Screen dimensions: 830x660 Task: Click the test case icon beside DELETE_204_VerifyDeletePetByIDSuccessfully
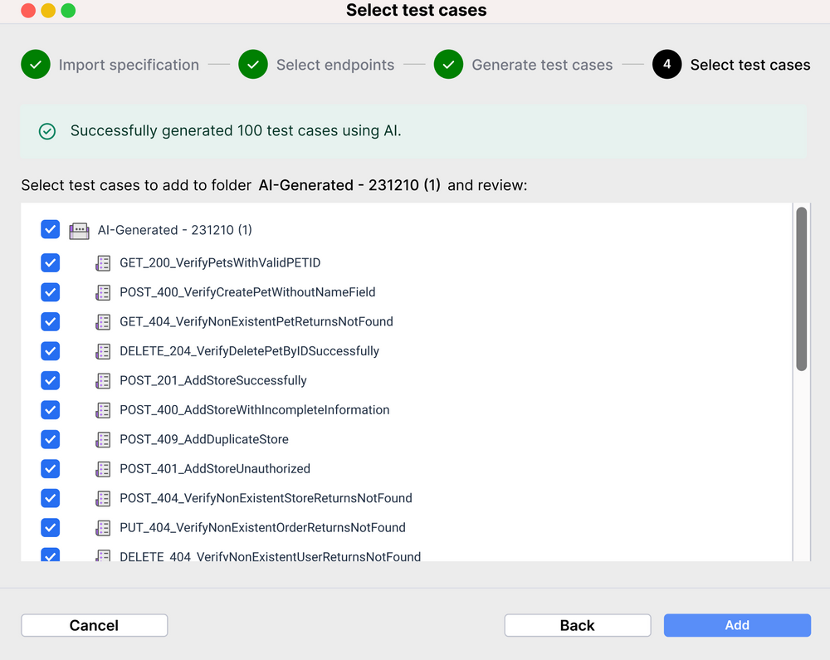click(103, 351)
